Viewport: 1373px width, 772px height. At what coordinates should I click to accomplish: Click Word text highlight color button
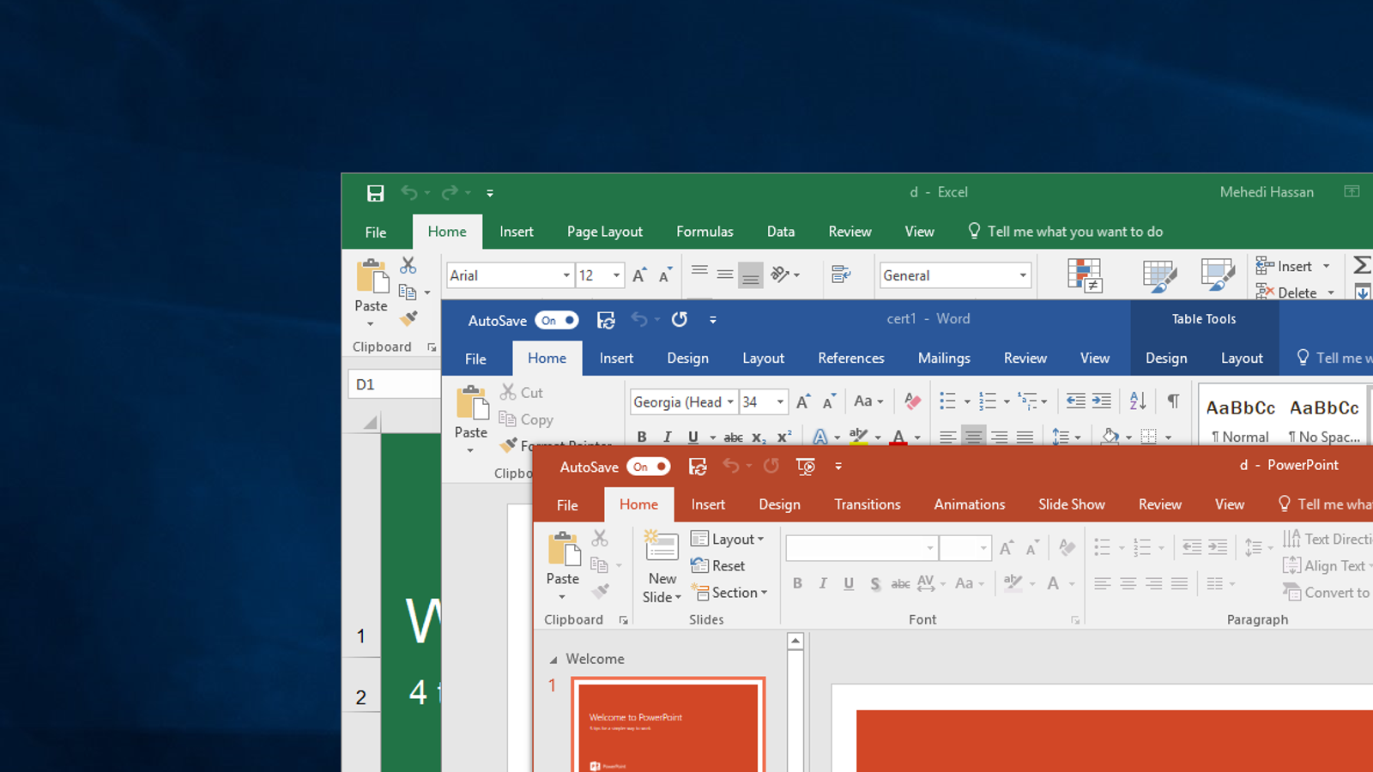point(858,437)
